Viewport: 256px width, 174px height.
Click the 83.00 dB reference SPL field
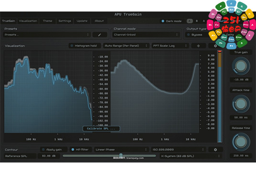pyautogui.click(x=49, y=156)
